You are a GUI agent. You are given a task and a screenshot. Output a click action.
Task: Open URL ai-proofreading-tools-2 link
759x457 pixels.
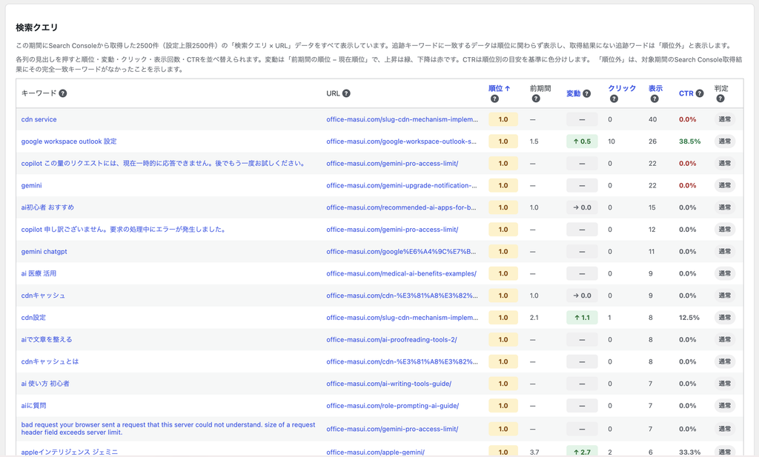pos(391,339)
